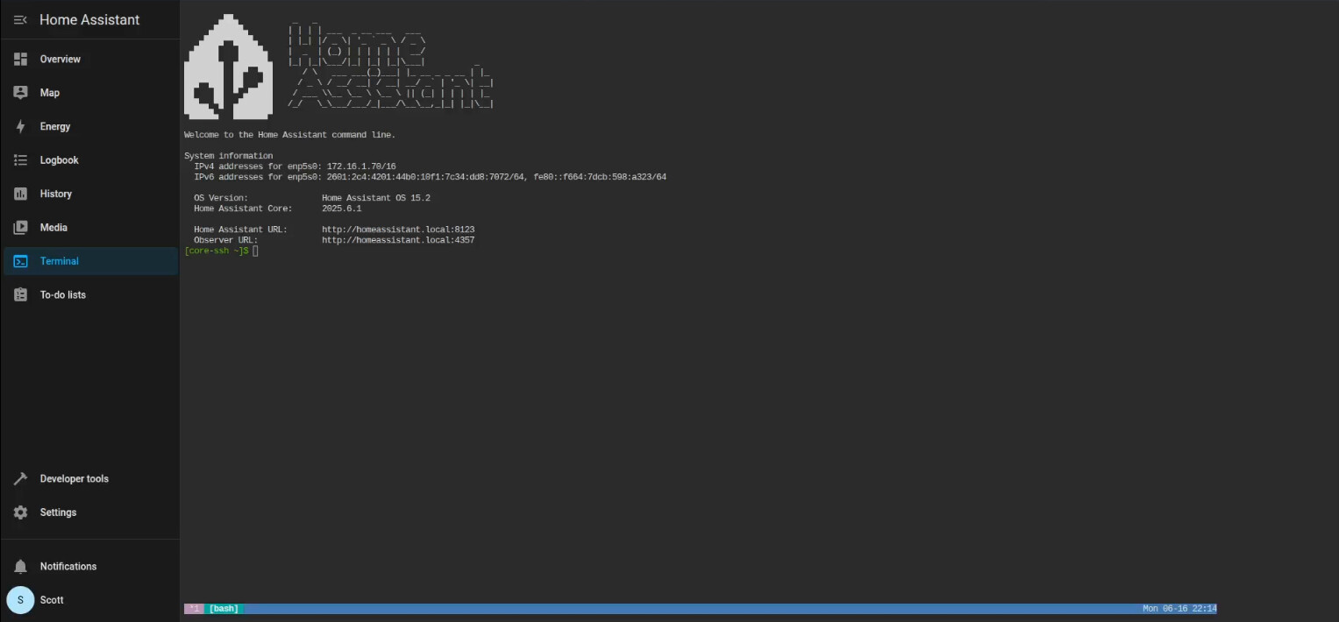Click the Terminal console icon
Image resolution: width=1339 pixels, height=622 pixels.
(20, 261)
